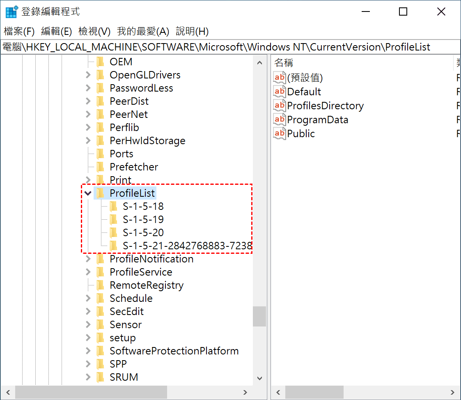Expand the Schedule key
Screen dimensions: 461x400
(88, 298)
